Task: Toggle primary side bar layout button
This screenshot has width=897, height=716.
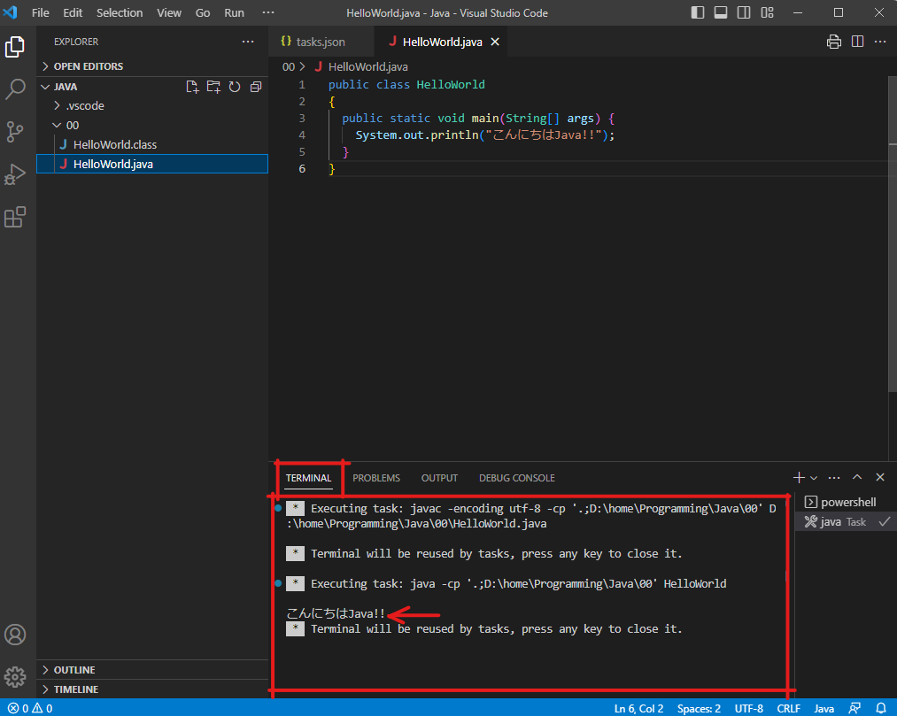Action: click(699, 13)
